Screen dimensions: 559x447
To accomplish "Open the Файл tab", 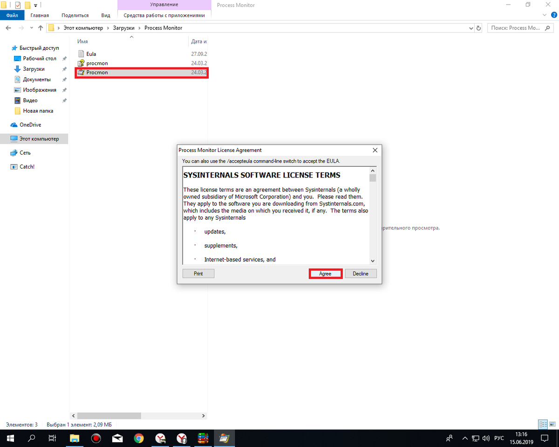I will 12,15.
